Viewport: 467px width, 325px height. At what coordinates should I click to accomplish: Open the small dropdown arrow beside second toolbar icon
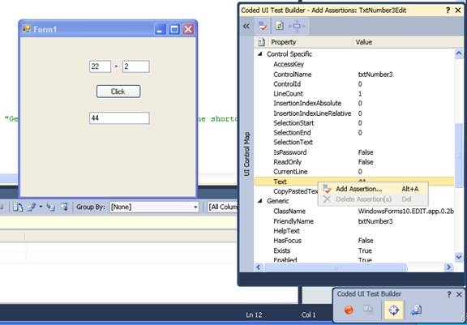click(41, 207)
